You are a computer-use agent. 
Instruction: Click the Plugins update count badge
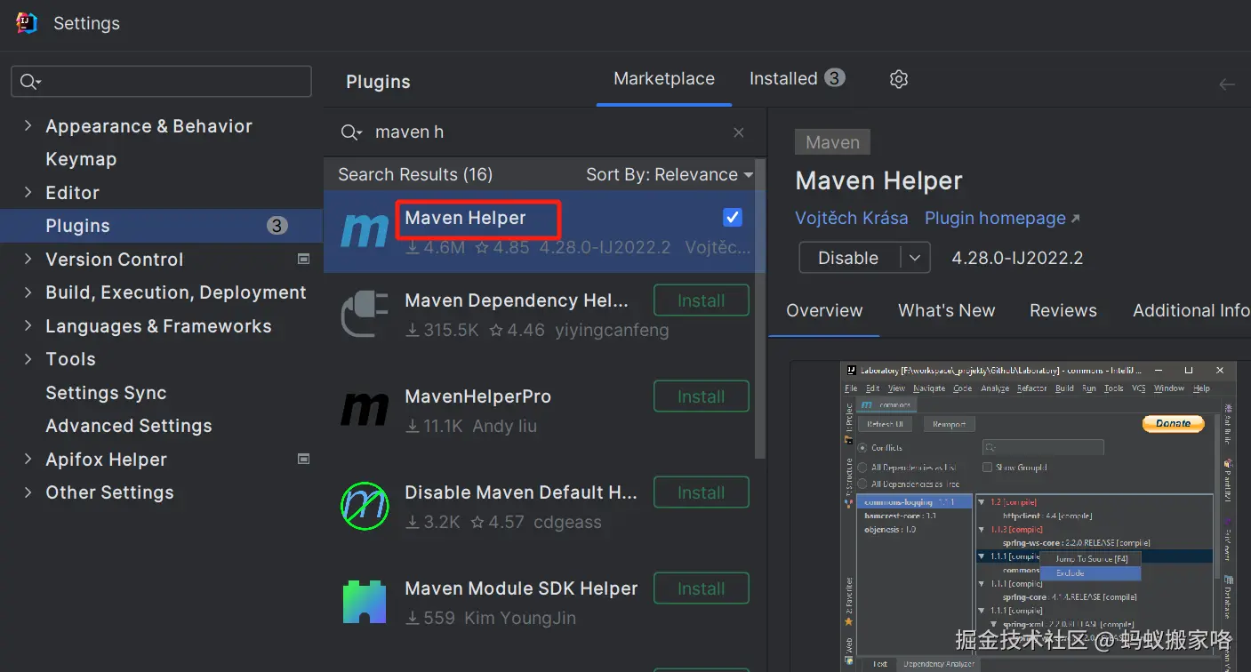click(x=277, y=226)
